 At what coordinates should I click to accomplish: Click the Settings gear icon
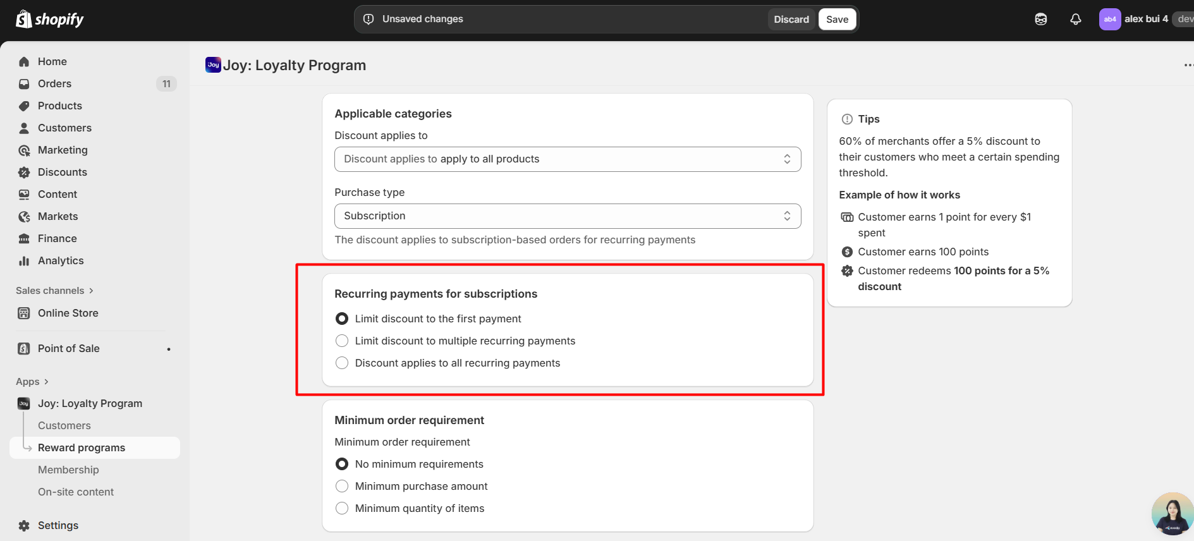click(24, 526)
